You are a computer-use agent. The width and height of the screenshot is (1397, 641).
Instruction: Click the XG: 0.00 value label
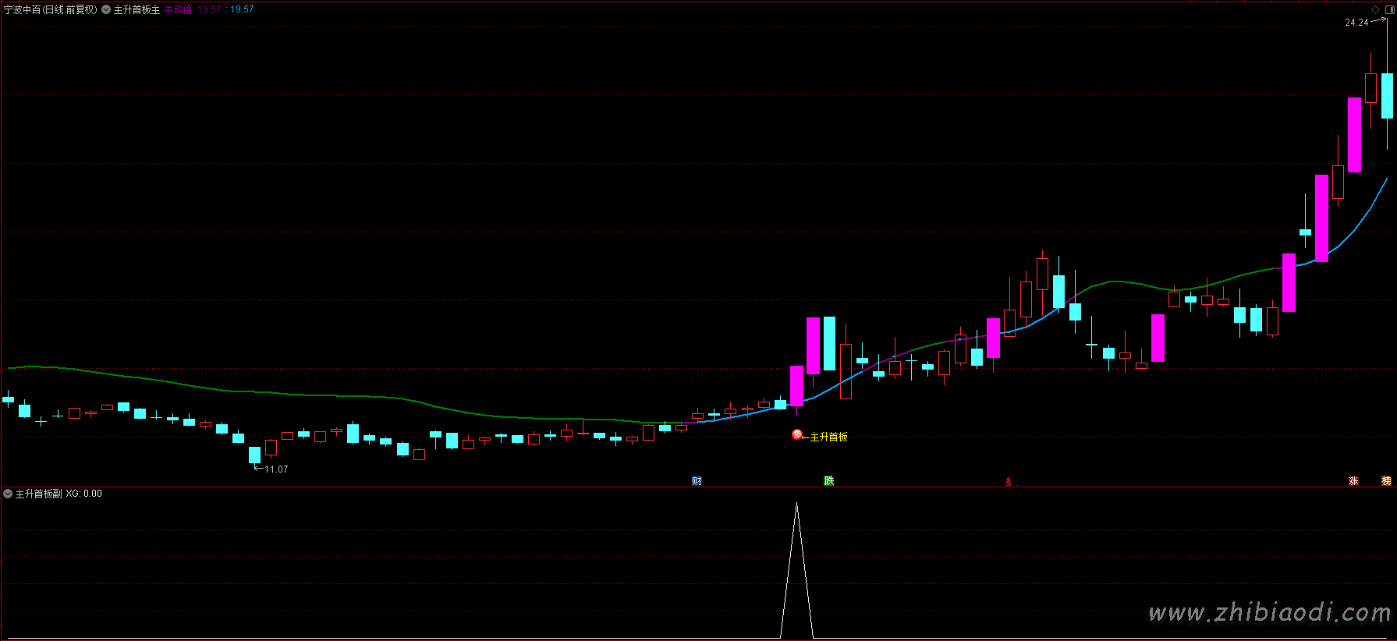pos(84,494)
